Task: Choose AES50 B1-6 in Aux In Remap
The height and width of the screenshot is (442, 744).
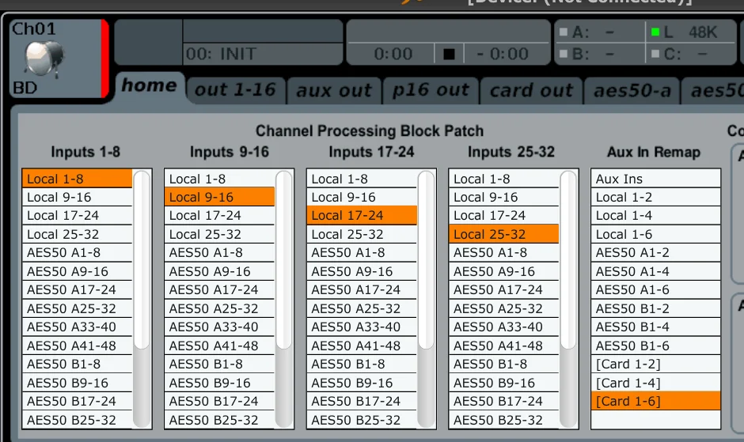Action: click(x=655, y=346)
